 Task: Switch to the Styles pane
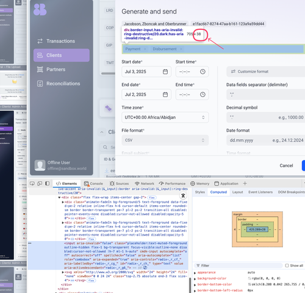point(200,192)
